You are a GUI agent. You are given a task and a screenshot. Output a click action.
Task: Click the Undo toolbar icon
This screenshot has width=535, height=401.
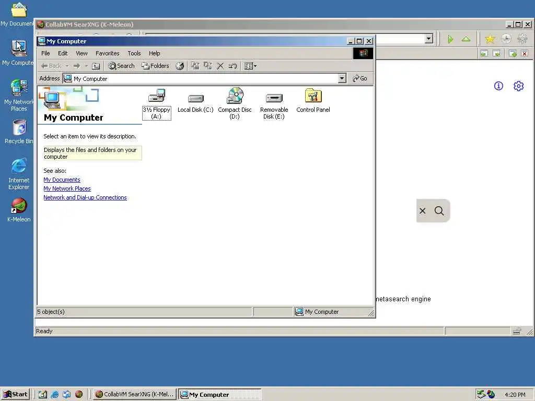[233, 66]
